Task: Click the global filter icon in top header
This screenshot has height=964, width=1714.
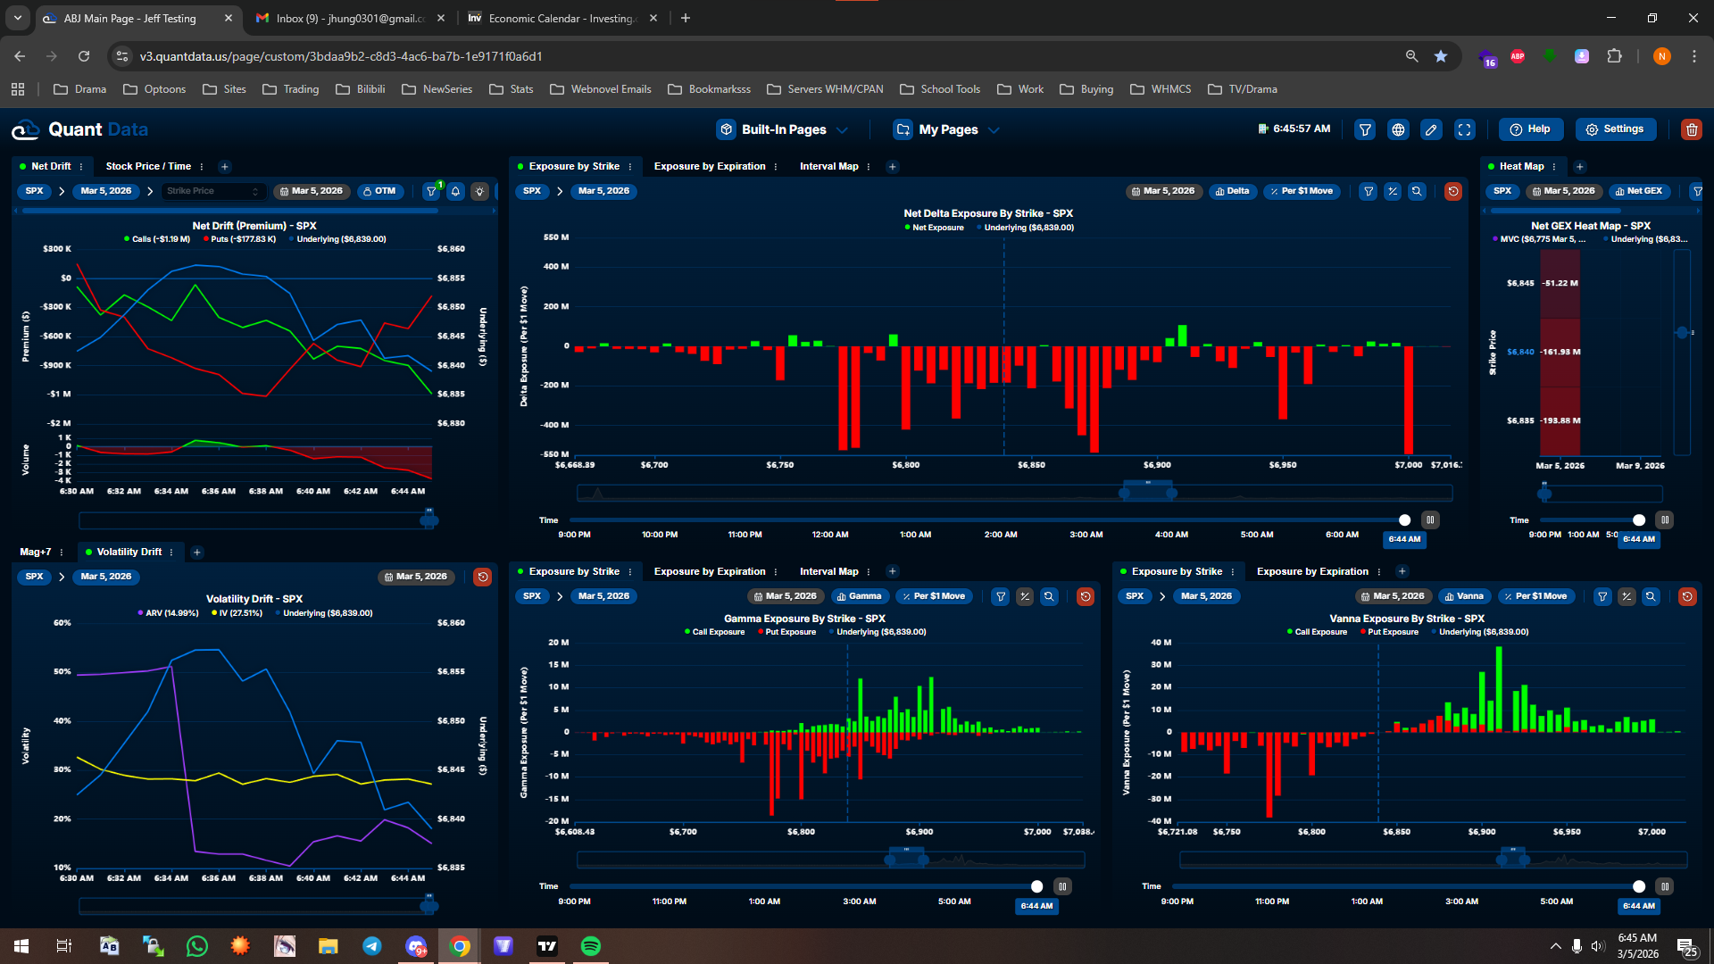Action: 1365,129
